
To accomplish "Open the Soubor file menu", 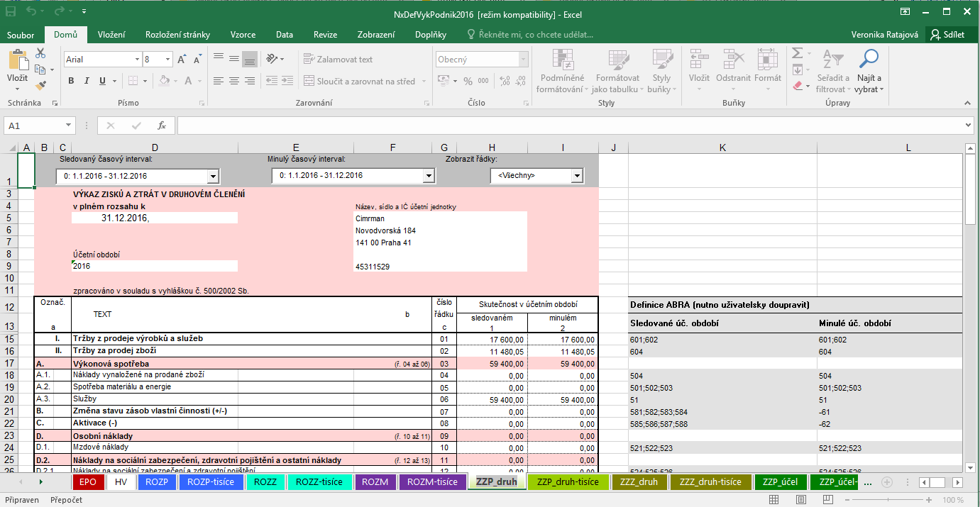I will tap(21, 35).
